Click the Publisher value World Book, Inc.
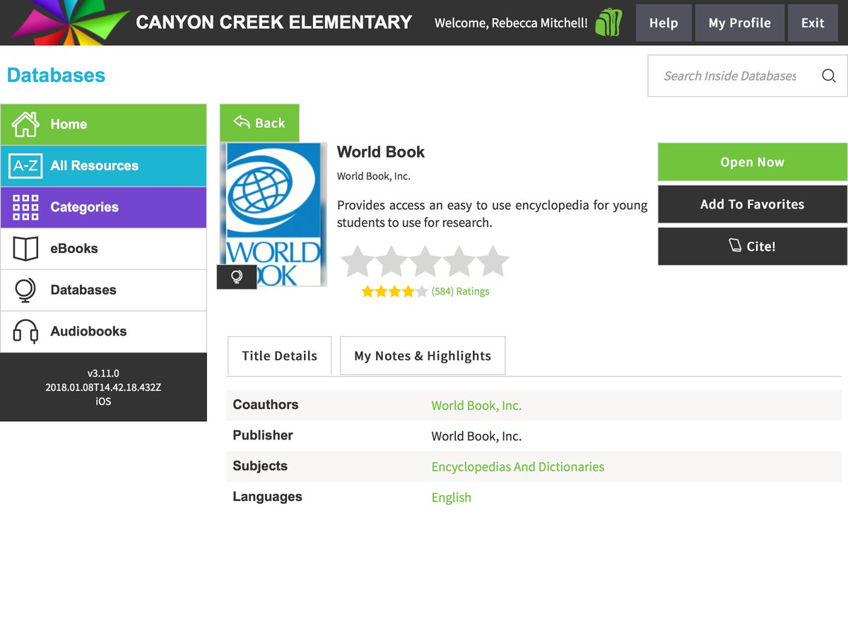 (x=476, y=436)
